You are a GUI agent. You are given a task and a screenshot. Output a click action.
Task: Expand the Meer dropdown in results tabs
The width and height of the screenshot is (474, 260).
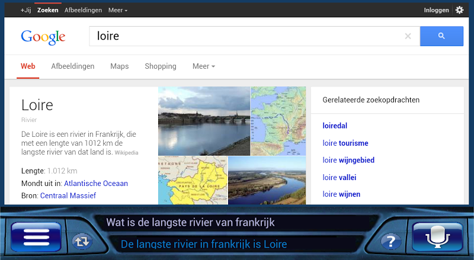tap(204, 66)
